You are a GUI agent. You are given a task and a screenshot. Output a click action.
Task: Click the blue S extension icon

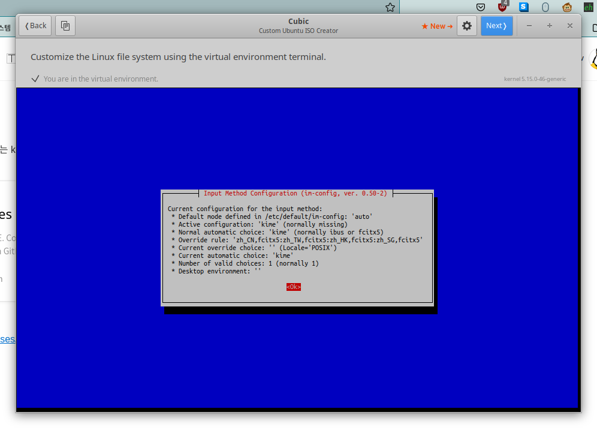[524, 7]
